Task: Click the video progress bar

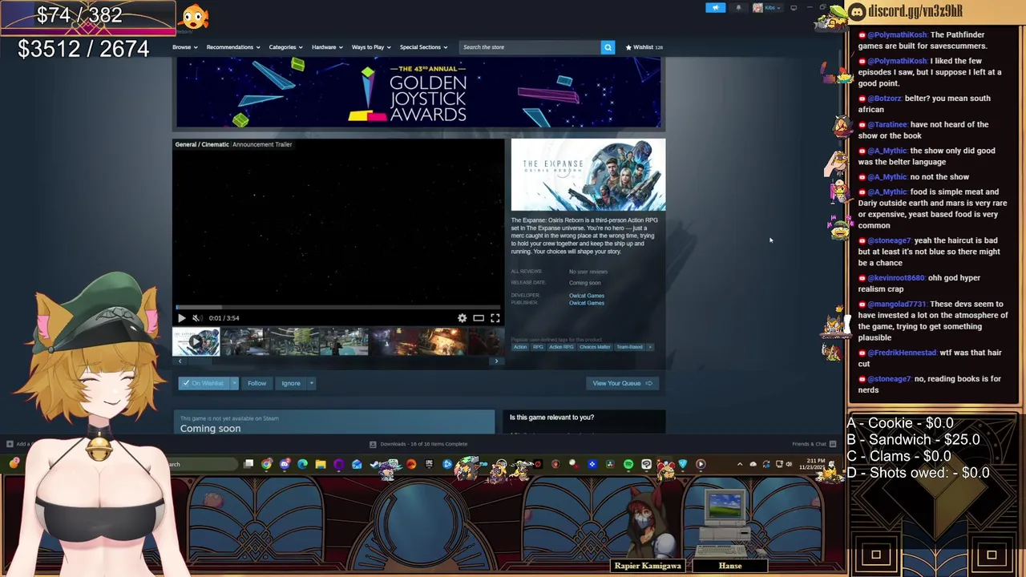Action: [338, 308]
